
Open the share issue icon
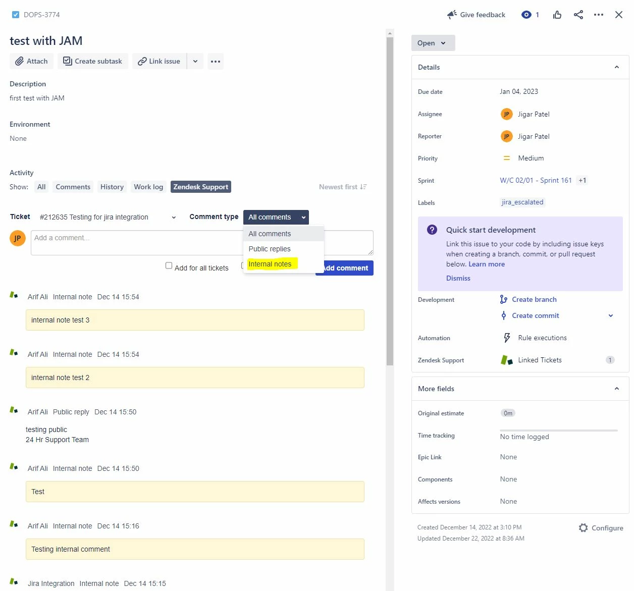(578, 15)
